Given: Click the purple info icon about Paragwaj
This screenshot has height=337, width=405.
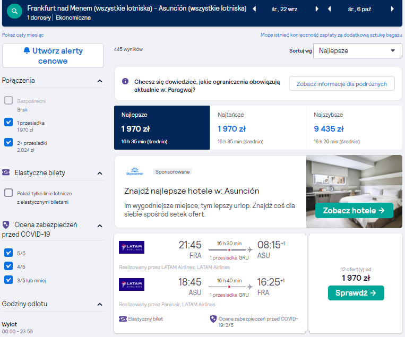Looking at the screenshot, I should pyautogui.click(x=125, y=81).
